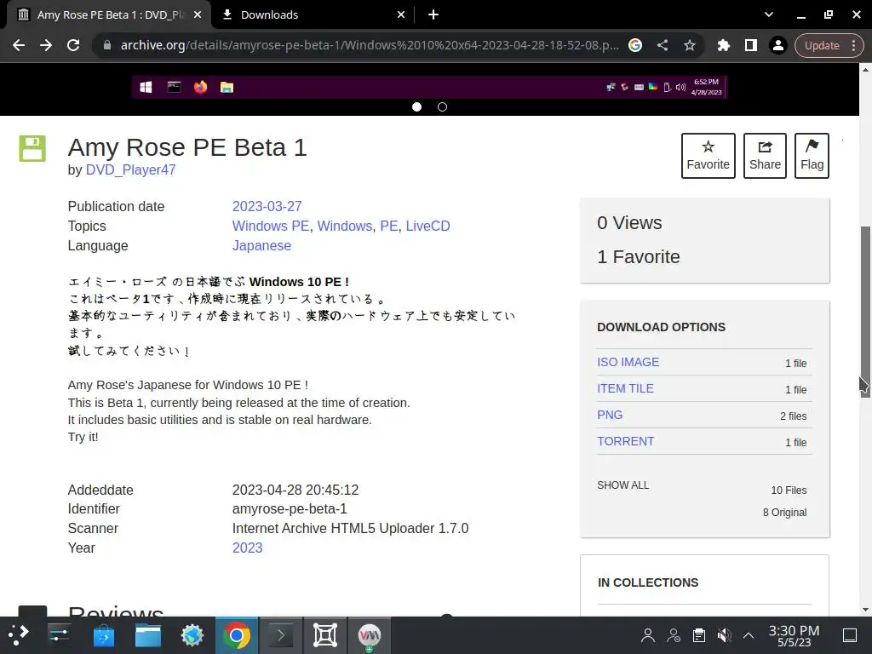Open the Discover store bag icon

tap(103, 635)
